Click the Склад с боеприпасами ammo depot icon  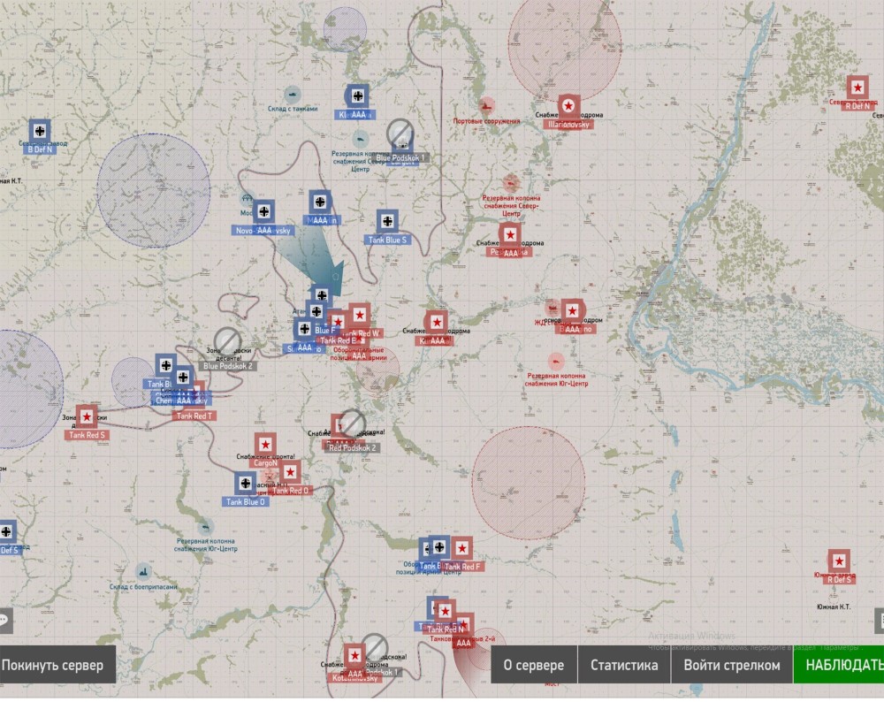(143, 571)
